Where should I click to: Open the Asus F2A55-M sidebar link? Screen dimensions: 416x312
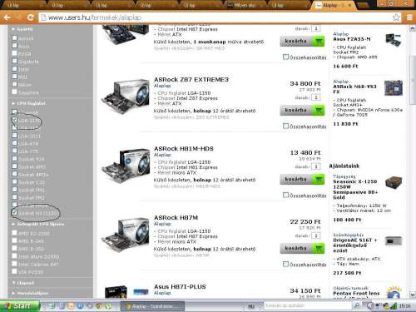click(x=352, y=39)
